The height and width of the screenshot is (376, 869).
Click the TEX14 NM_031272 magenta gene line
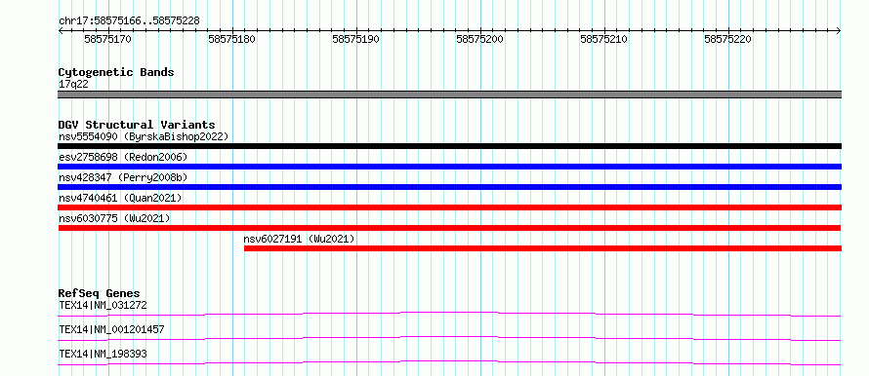pos(449,314)
